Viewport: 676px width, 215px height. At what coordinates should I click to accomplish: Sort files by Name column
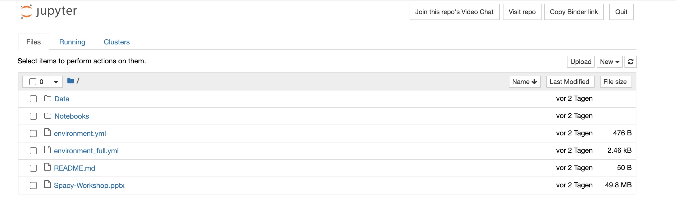click(x=525, y=82)
